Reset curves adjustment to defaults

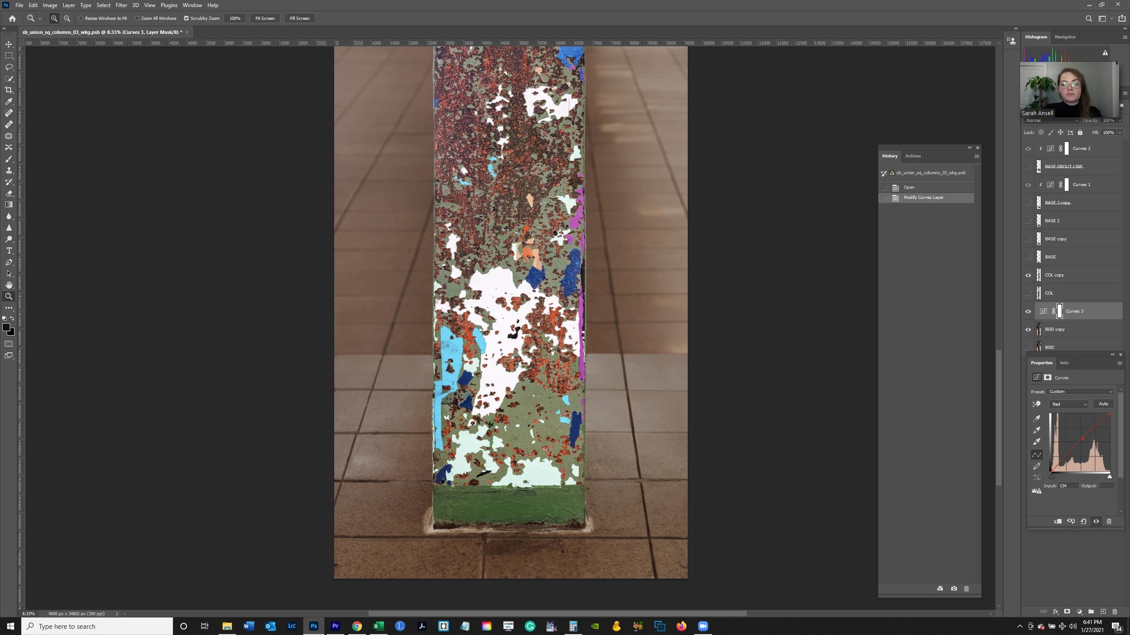[x=1084, y=521]
